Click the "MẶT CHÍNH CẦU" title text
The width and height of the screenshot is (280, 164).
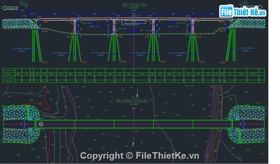click(134, 5)
